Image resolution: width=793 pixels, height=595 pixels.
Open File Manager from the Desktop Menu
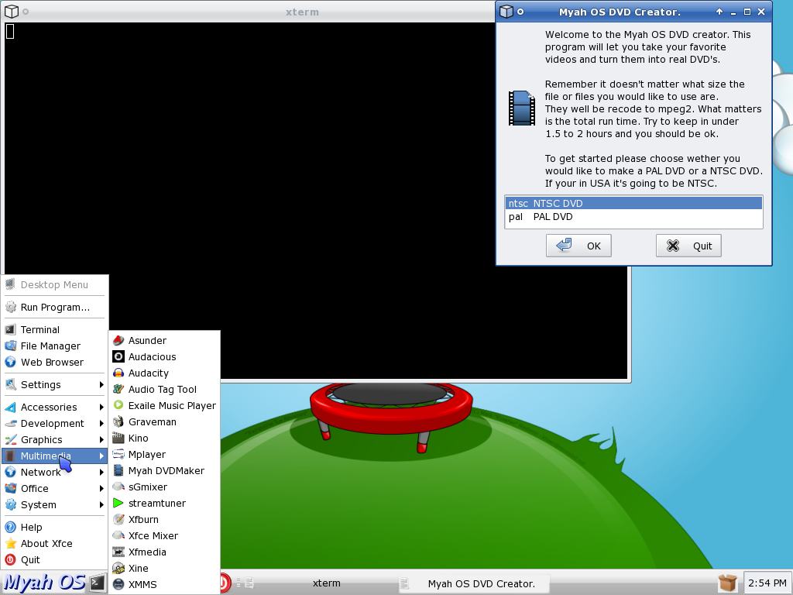(x=55, y=346)
